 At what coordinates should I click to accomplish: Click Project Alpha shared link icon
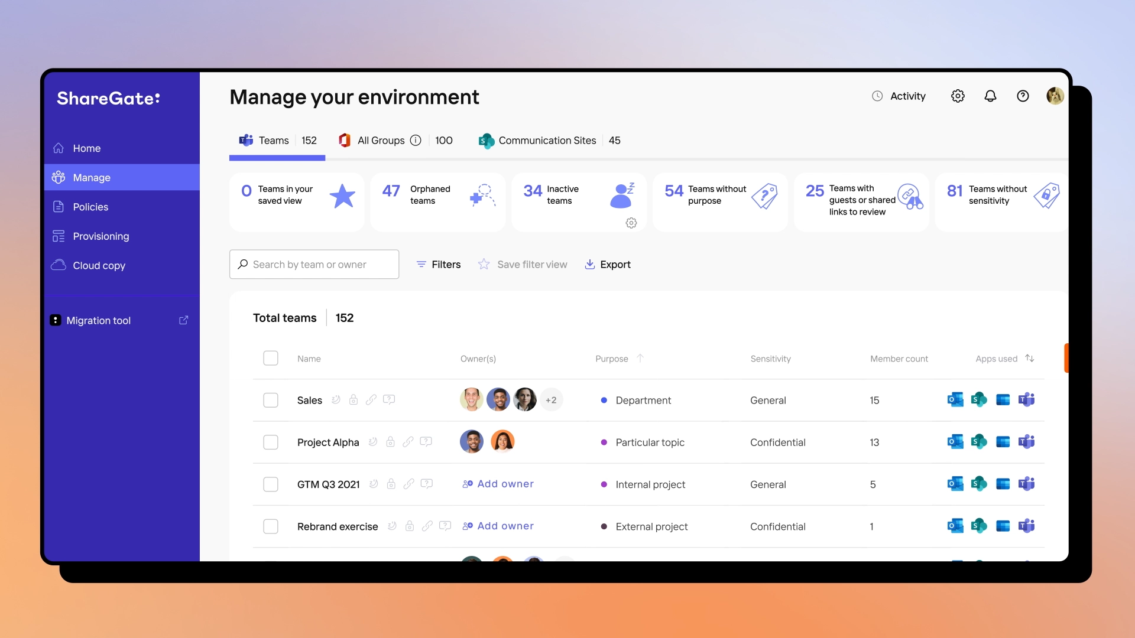408,441
